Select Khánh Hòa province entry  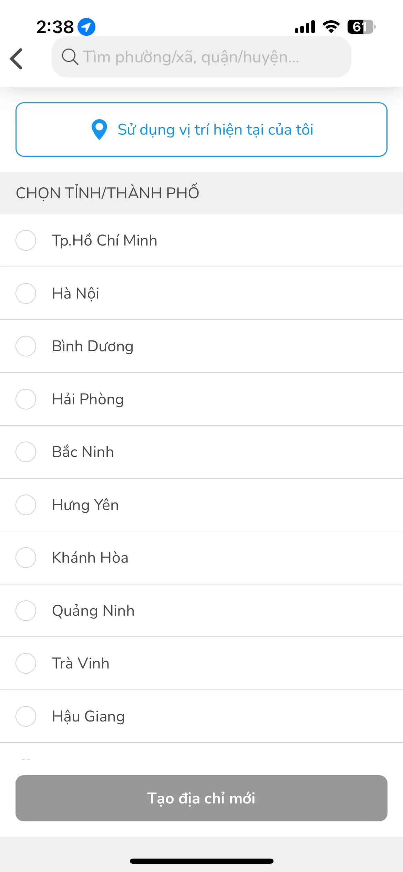(201, 558)
